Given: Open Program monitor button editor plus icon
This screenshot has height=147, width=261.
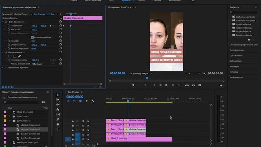Looking at the screenshot, I should 221,85.
